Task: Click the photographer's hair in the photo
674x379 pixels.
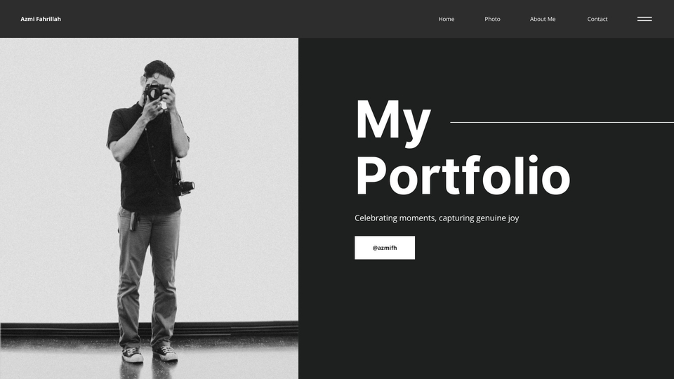Action: pyautogui.click(x=159, y=69)
